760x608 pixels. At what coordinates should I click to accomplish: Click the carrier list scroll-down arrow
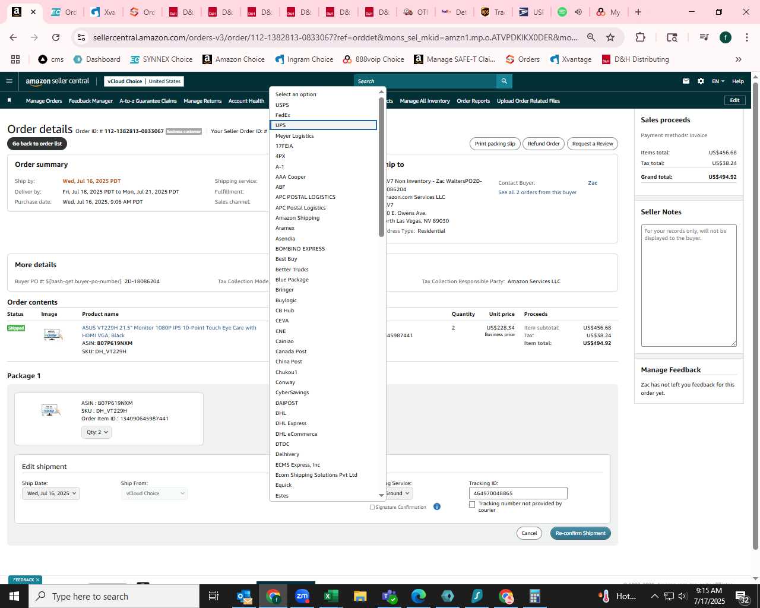pos(381,495)
